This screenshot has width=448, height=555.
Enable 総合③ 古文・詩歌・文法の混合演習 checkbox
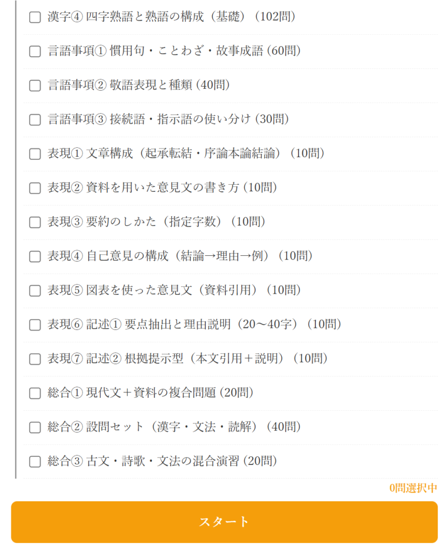pyautogui.click(x=35, y=461)
